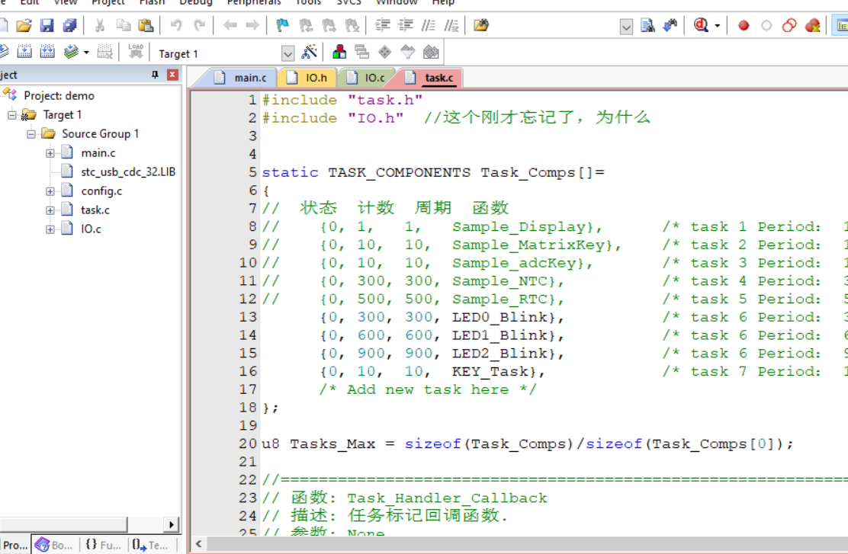This screenshot has width=848, height=554.
Task: Uncomment selection toolbar icon
Action: coord(451,25)
